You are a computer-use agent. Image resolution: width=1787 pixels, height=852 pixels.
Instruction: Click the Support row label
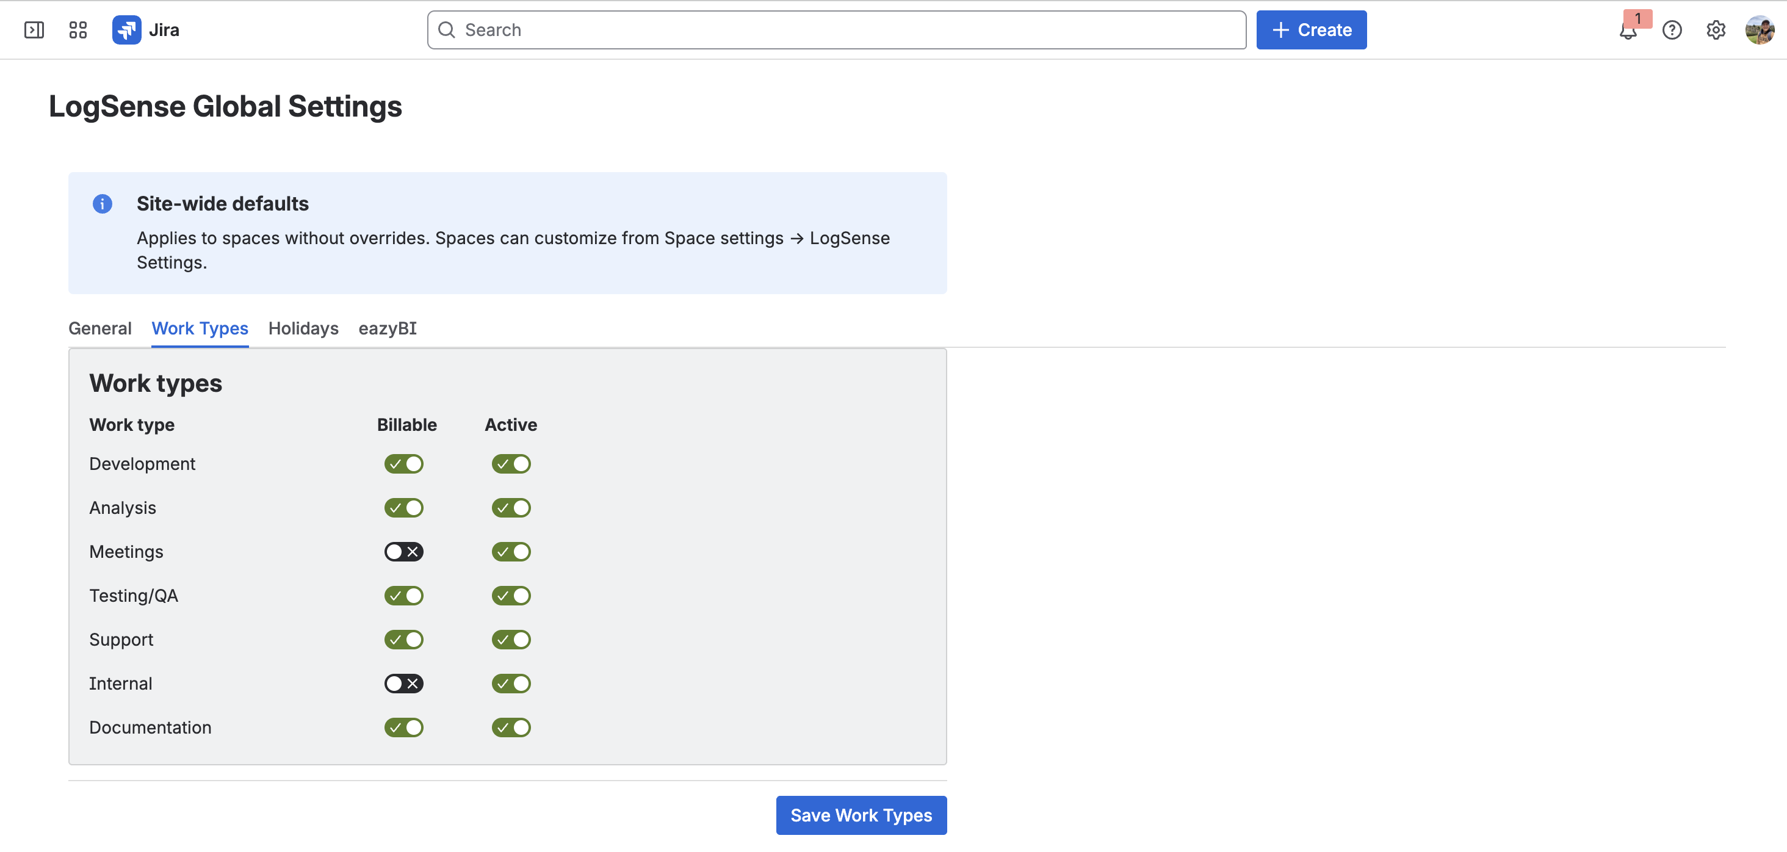tap(121, 640)
